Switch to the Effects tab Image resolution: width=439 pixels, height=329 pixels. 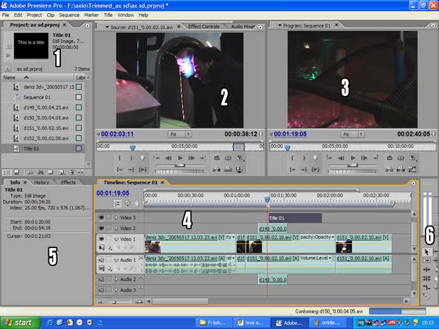pos(68,182)
